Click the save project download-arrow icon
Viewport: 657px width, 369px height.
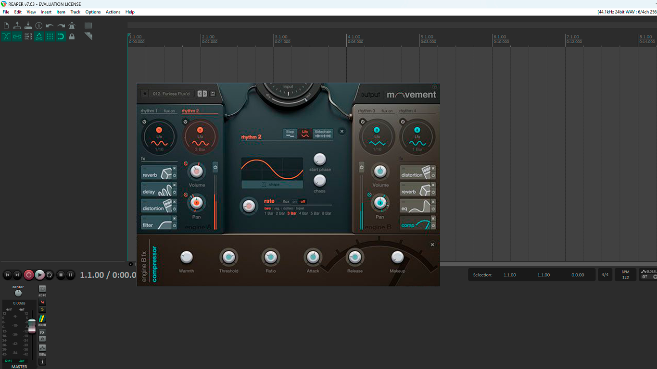pyautogui.click(x=28, y=25)
